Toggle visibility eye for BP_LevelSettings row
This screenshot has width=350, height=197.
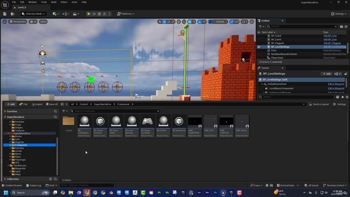tap(259, 47)
